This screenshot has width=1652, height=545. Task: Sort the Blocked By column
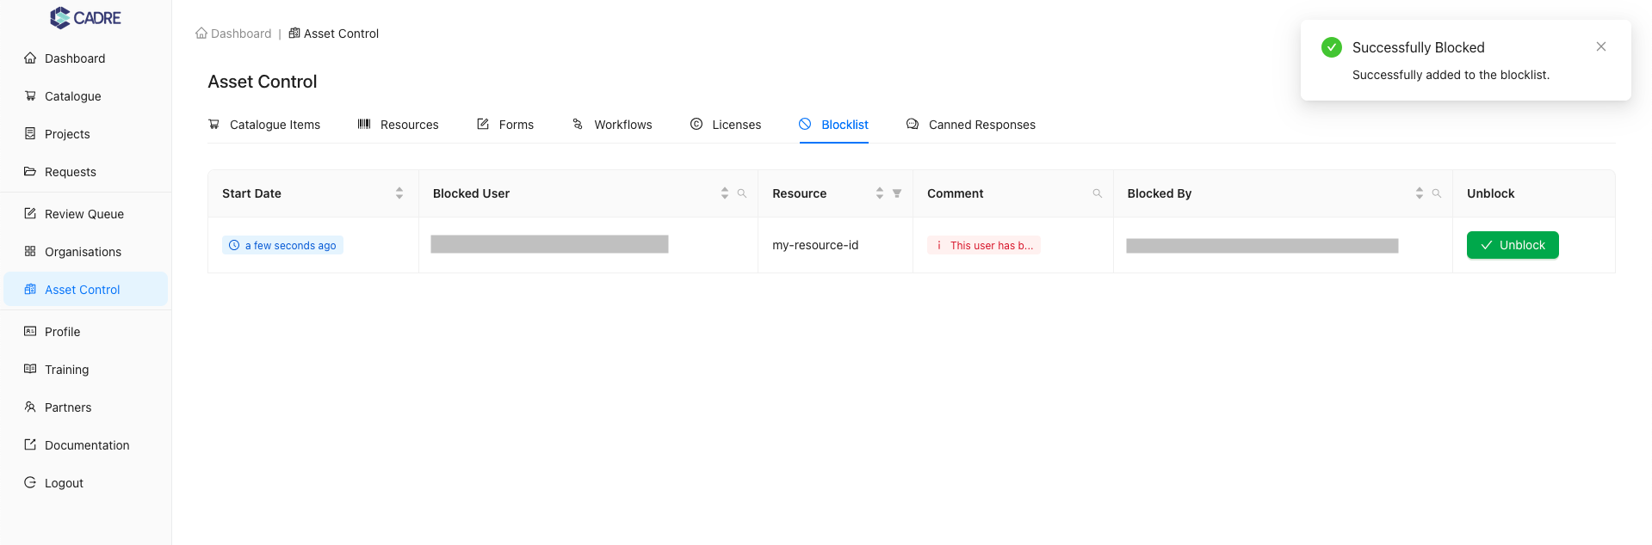pyautogui.click(x=1420, y=193)
